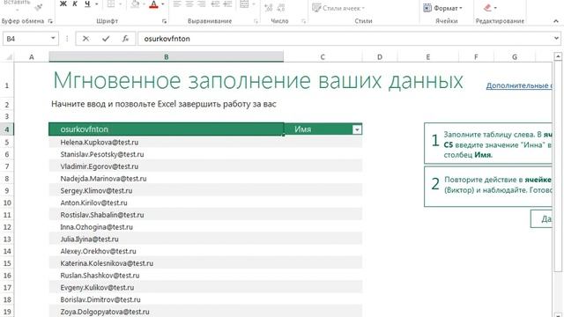Click cell with Katerina.Kolesnikova@test.ru
Screen dimensions: 564x317
167,263
